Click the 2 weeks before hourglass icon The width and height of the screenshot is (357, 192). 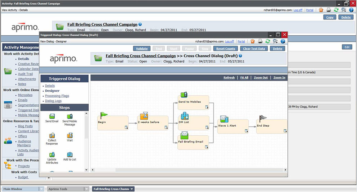[144, 116]
